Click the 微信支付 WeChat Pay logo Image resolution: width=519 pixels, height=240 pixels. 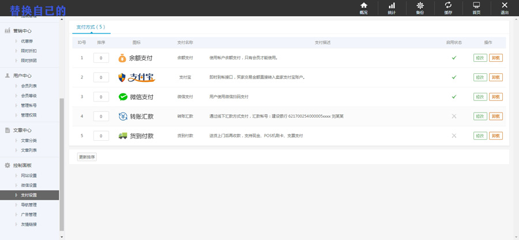tap(136, 97)
